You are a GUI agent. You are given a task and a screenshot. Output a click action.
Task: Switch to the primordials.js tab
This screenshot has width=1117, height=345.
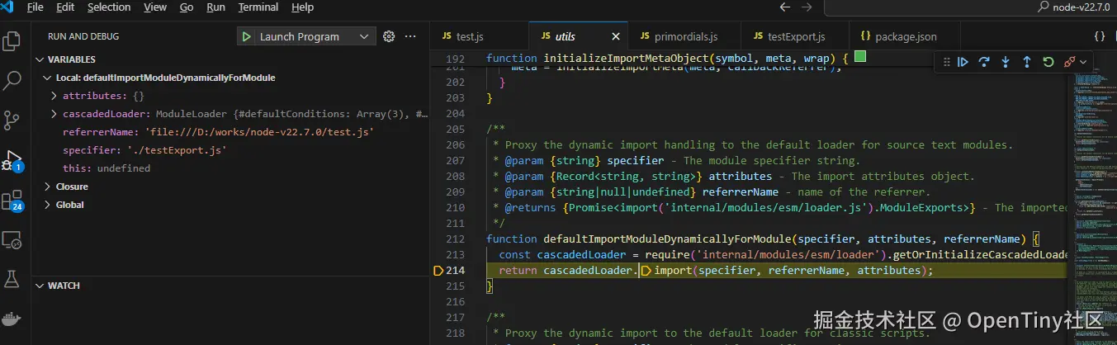click(x=684, y=36)
